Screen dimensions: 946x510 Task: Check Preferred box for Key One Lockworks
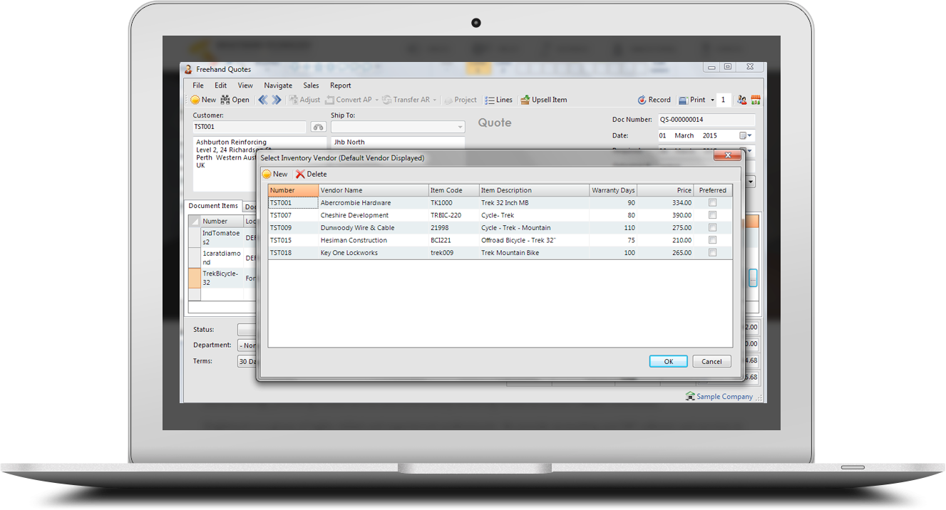[712, 253]
